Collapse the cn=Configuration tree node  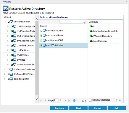click(x=5, y=22)
